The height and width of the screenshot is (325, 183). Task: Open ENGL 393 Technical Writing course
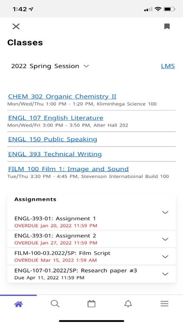[55, 154]
